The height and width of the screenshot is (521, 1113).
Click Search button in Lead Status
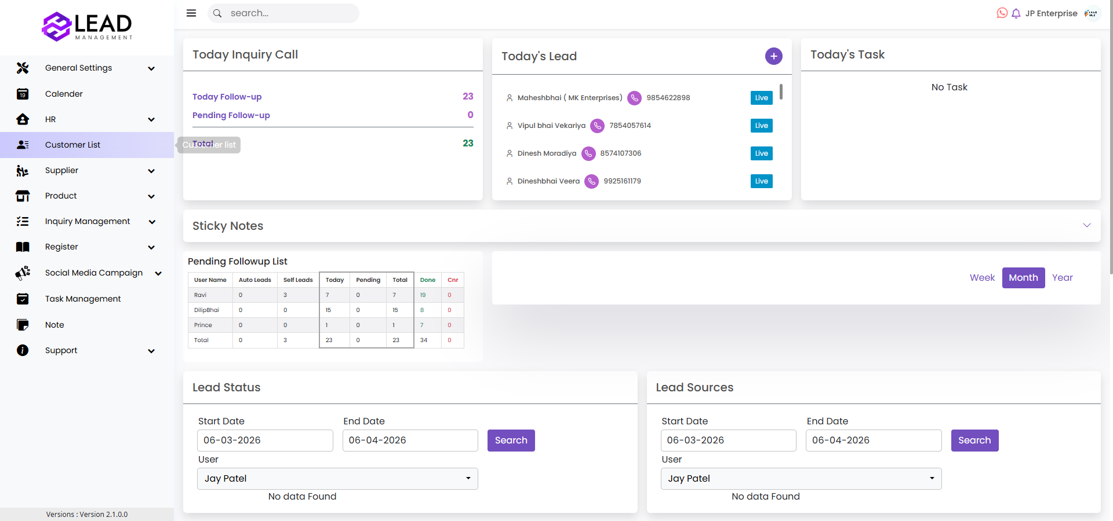coord(511,441)
